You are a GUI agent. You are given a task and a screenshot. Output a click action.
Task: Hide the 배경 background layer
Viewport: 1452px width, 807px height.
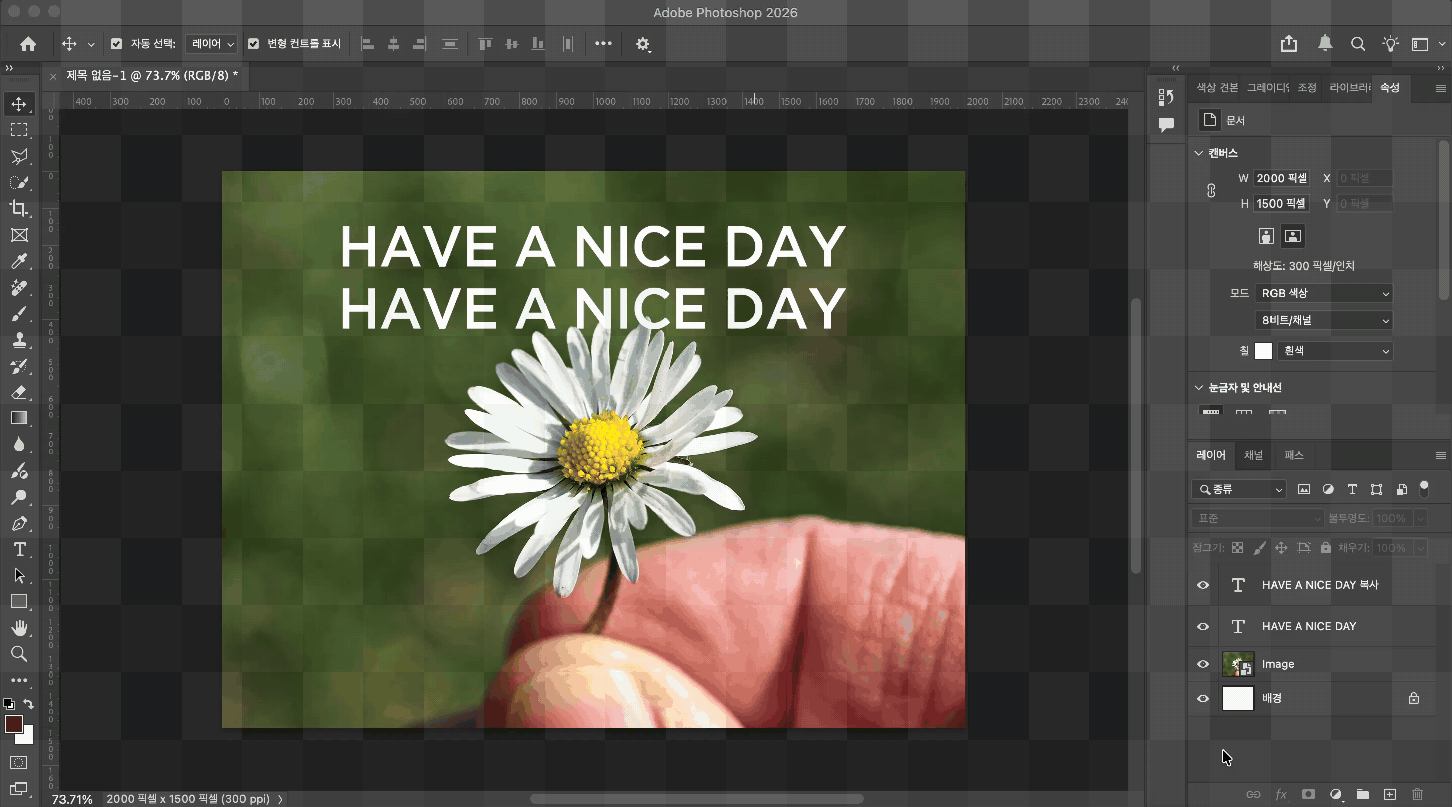tap(1203, 698)
